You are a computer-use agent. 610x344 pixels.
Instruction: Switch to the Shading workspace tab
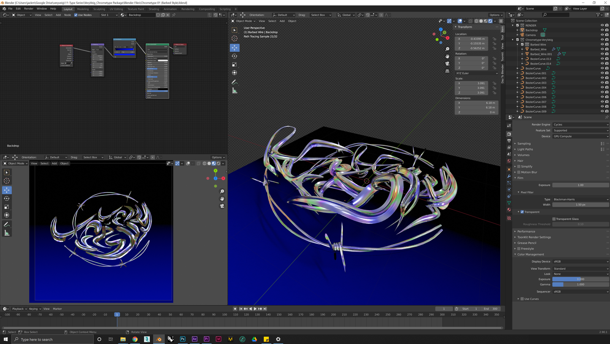click(x=154, y=9)
